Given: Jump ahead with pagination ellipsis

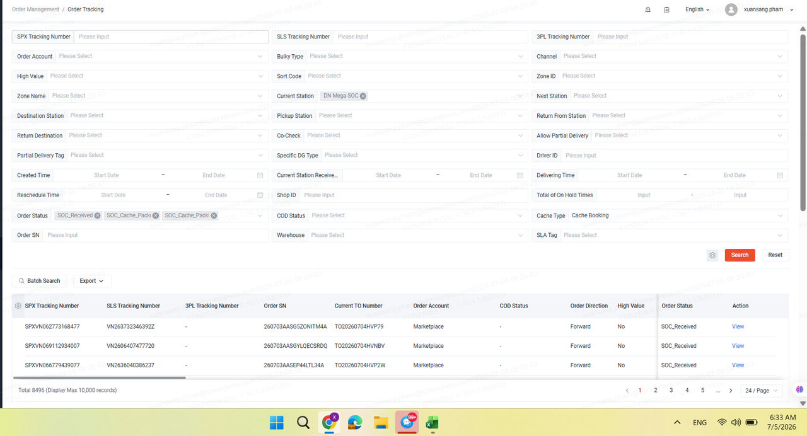Looking at the screenshot, I should coord(718,391).
